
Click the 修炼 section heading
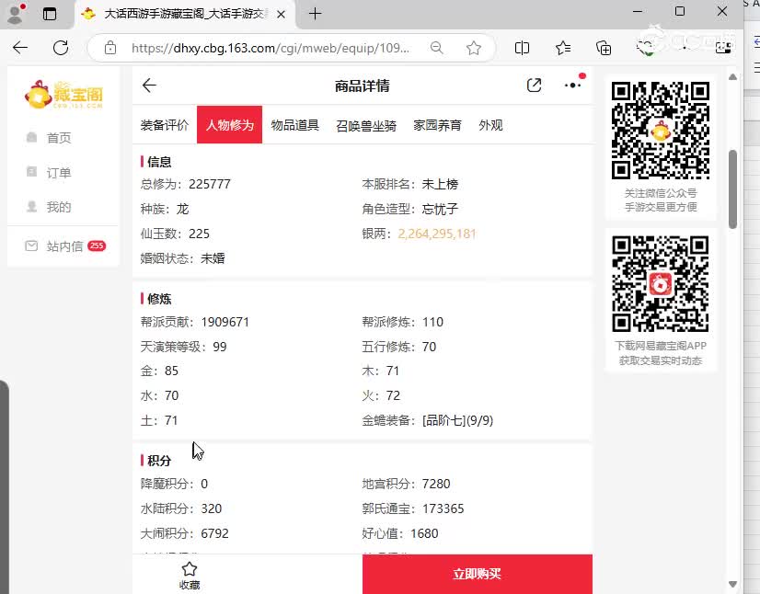[x=159, y=299]
